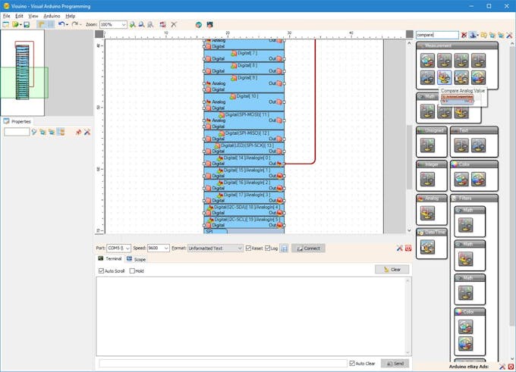Click the Zoom In magnifier icon
This screenshot has height=372, width=516.
pyautogui.click(x=132, y=25)
